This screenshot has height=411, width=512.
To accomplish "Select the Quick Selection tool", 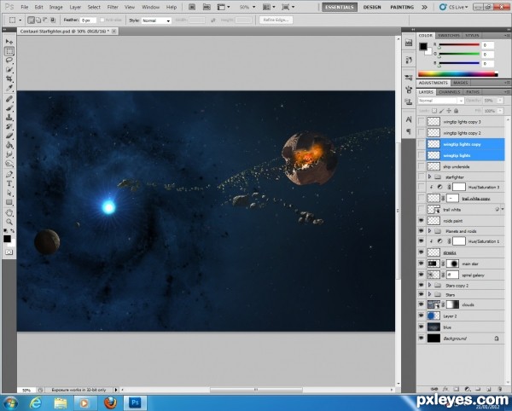I will pos(9,69).
